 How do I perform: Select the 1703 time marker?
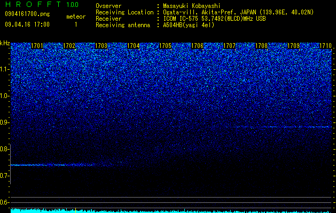point(101,46)
